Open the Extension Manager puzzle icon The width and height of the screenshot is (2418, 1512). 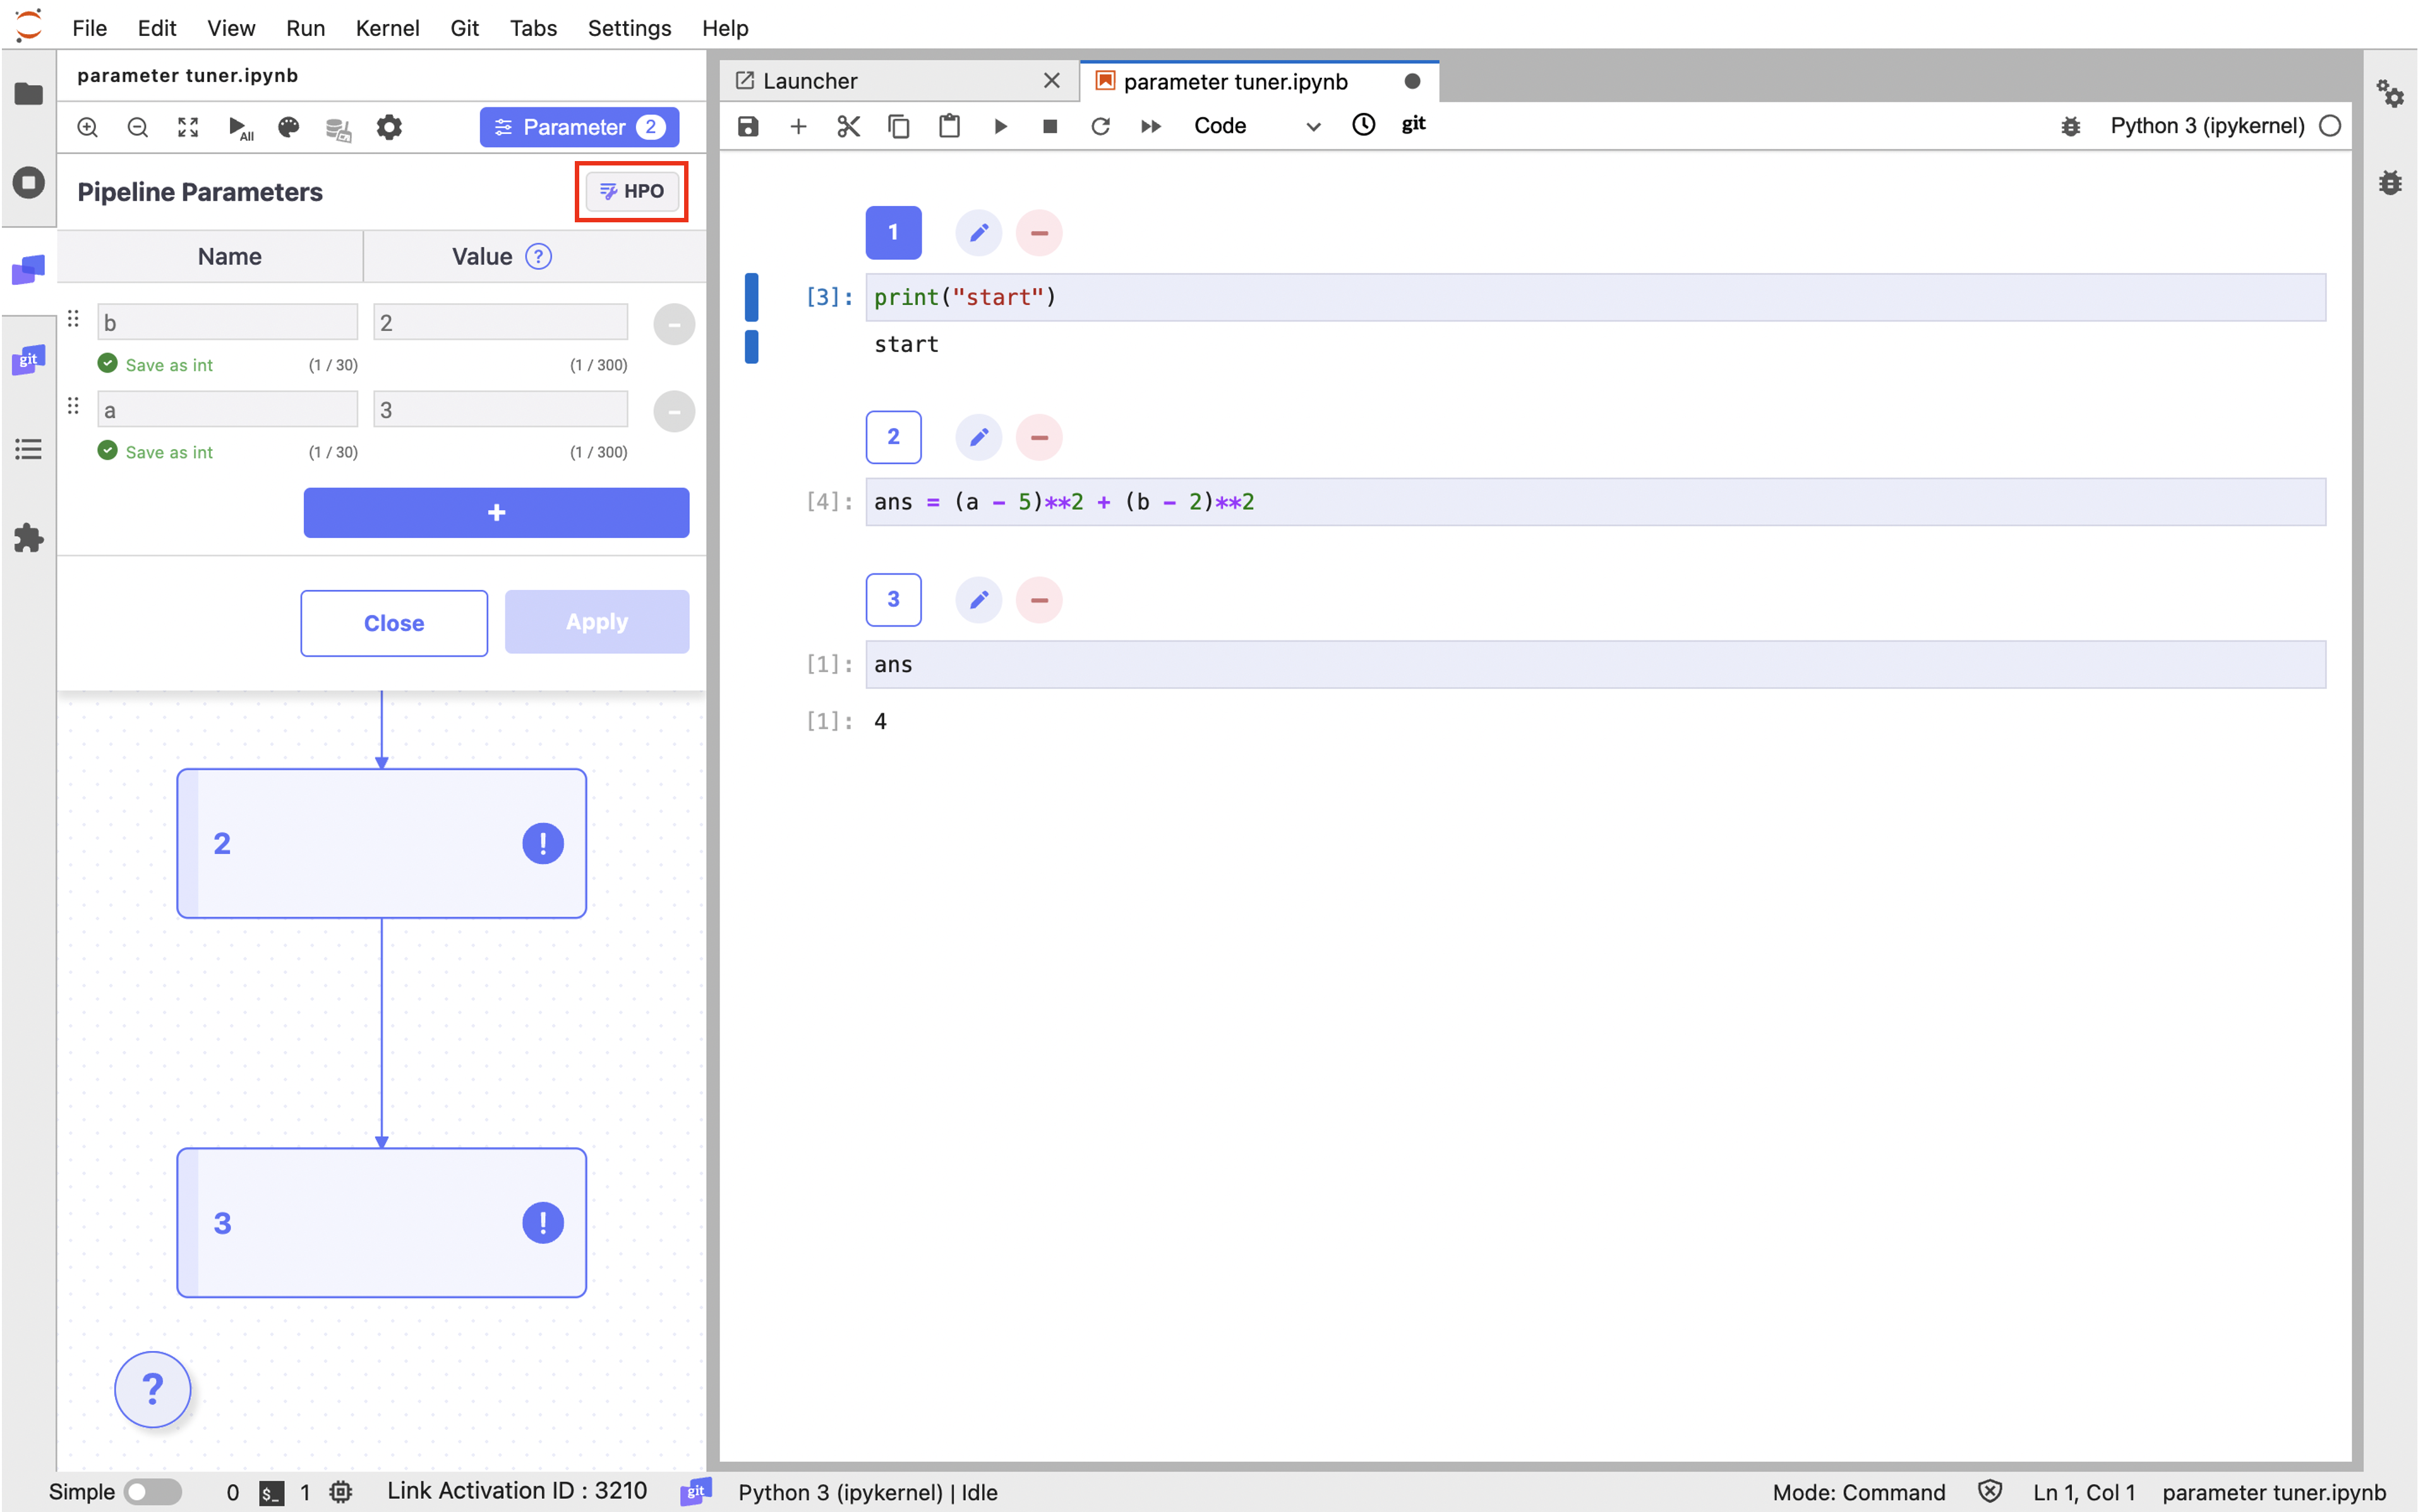pos(28,538)
